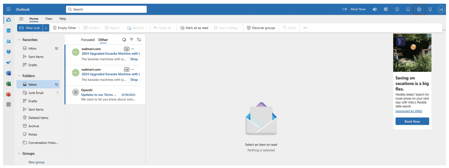Launch Word from the app rail

(x=9, y=73)
